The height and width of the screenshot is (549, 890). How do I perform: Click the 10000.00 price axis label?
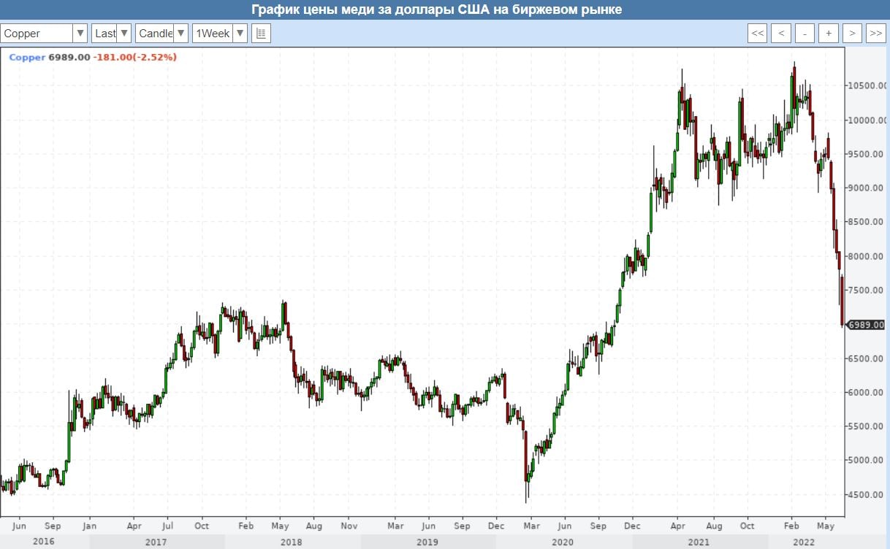pyautogui.click(x=866, y=120)
